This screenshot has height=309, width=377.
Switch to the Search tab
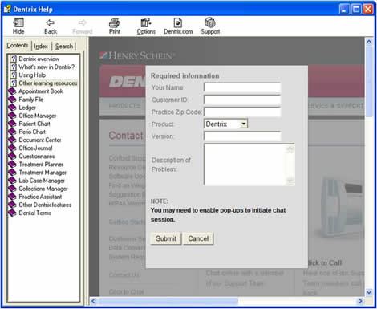point(64,47)
